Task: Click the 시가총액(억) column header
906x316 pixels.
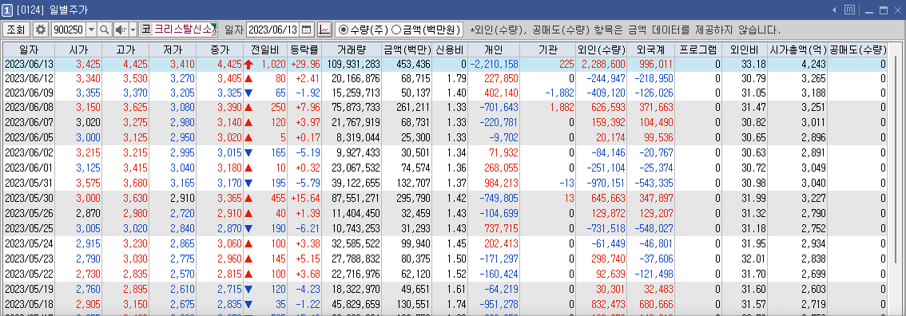Action: (x=797, y=50)
